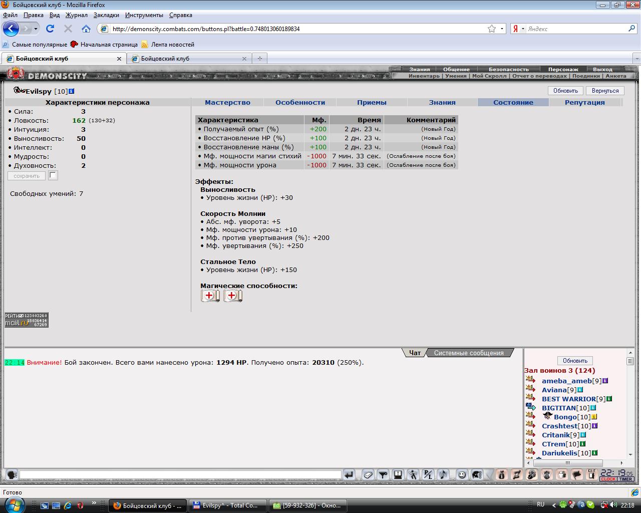Viewport: 641px width, 513px height.
Task: Open the Закладки menu
Action: click(106, 15)
